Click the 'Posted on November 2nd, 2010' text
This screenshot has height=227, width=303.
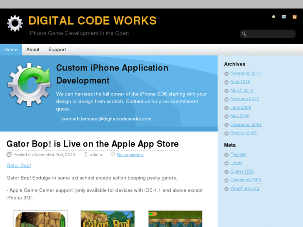pyautogui.click(x=44, y=155)
